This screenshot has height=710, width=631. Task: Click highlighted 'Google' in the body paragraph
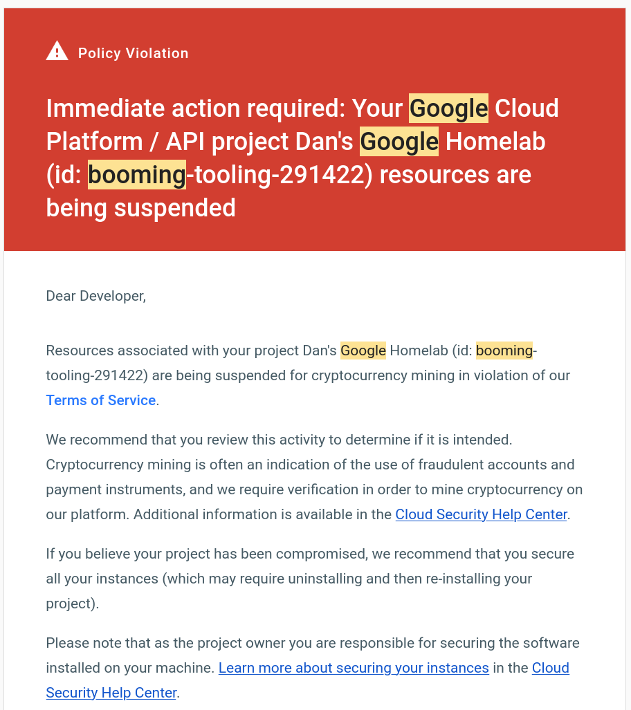pyautogui.click(x=363, y=351)
